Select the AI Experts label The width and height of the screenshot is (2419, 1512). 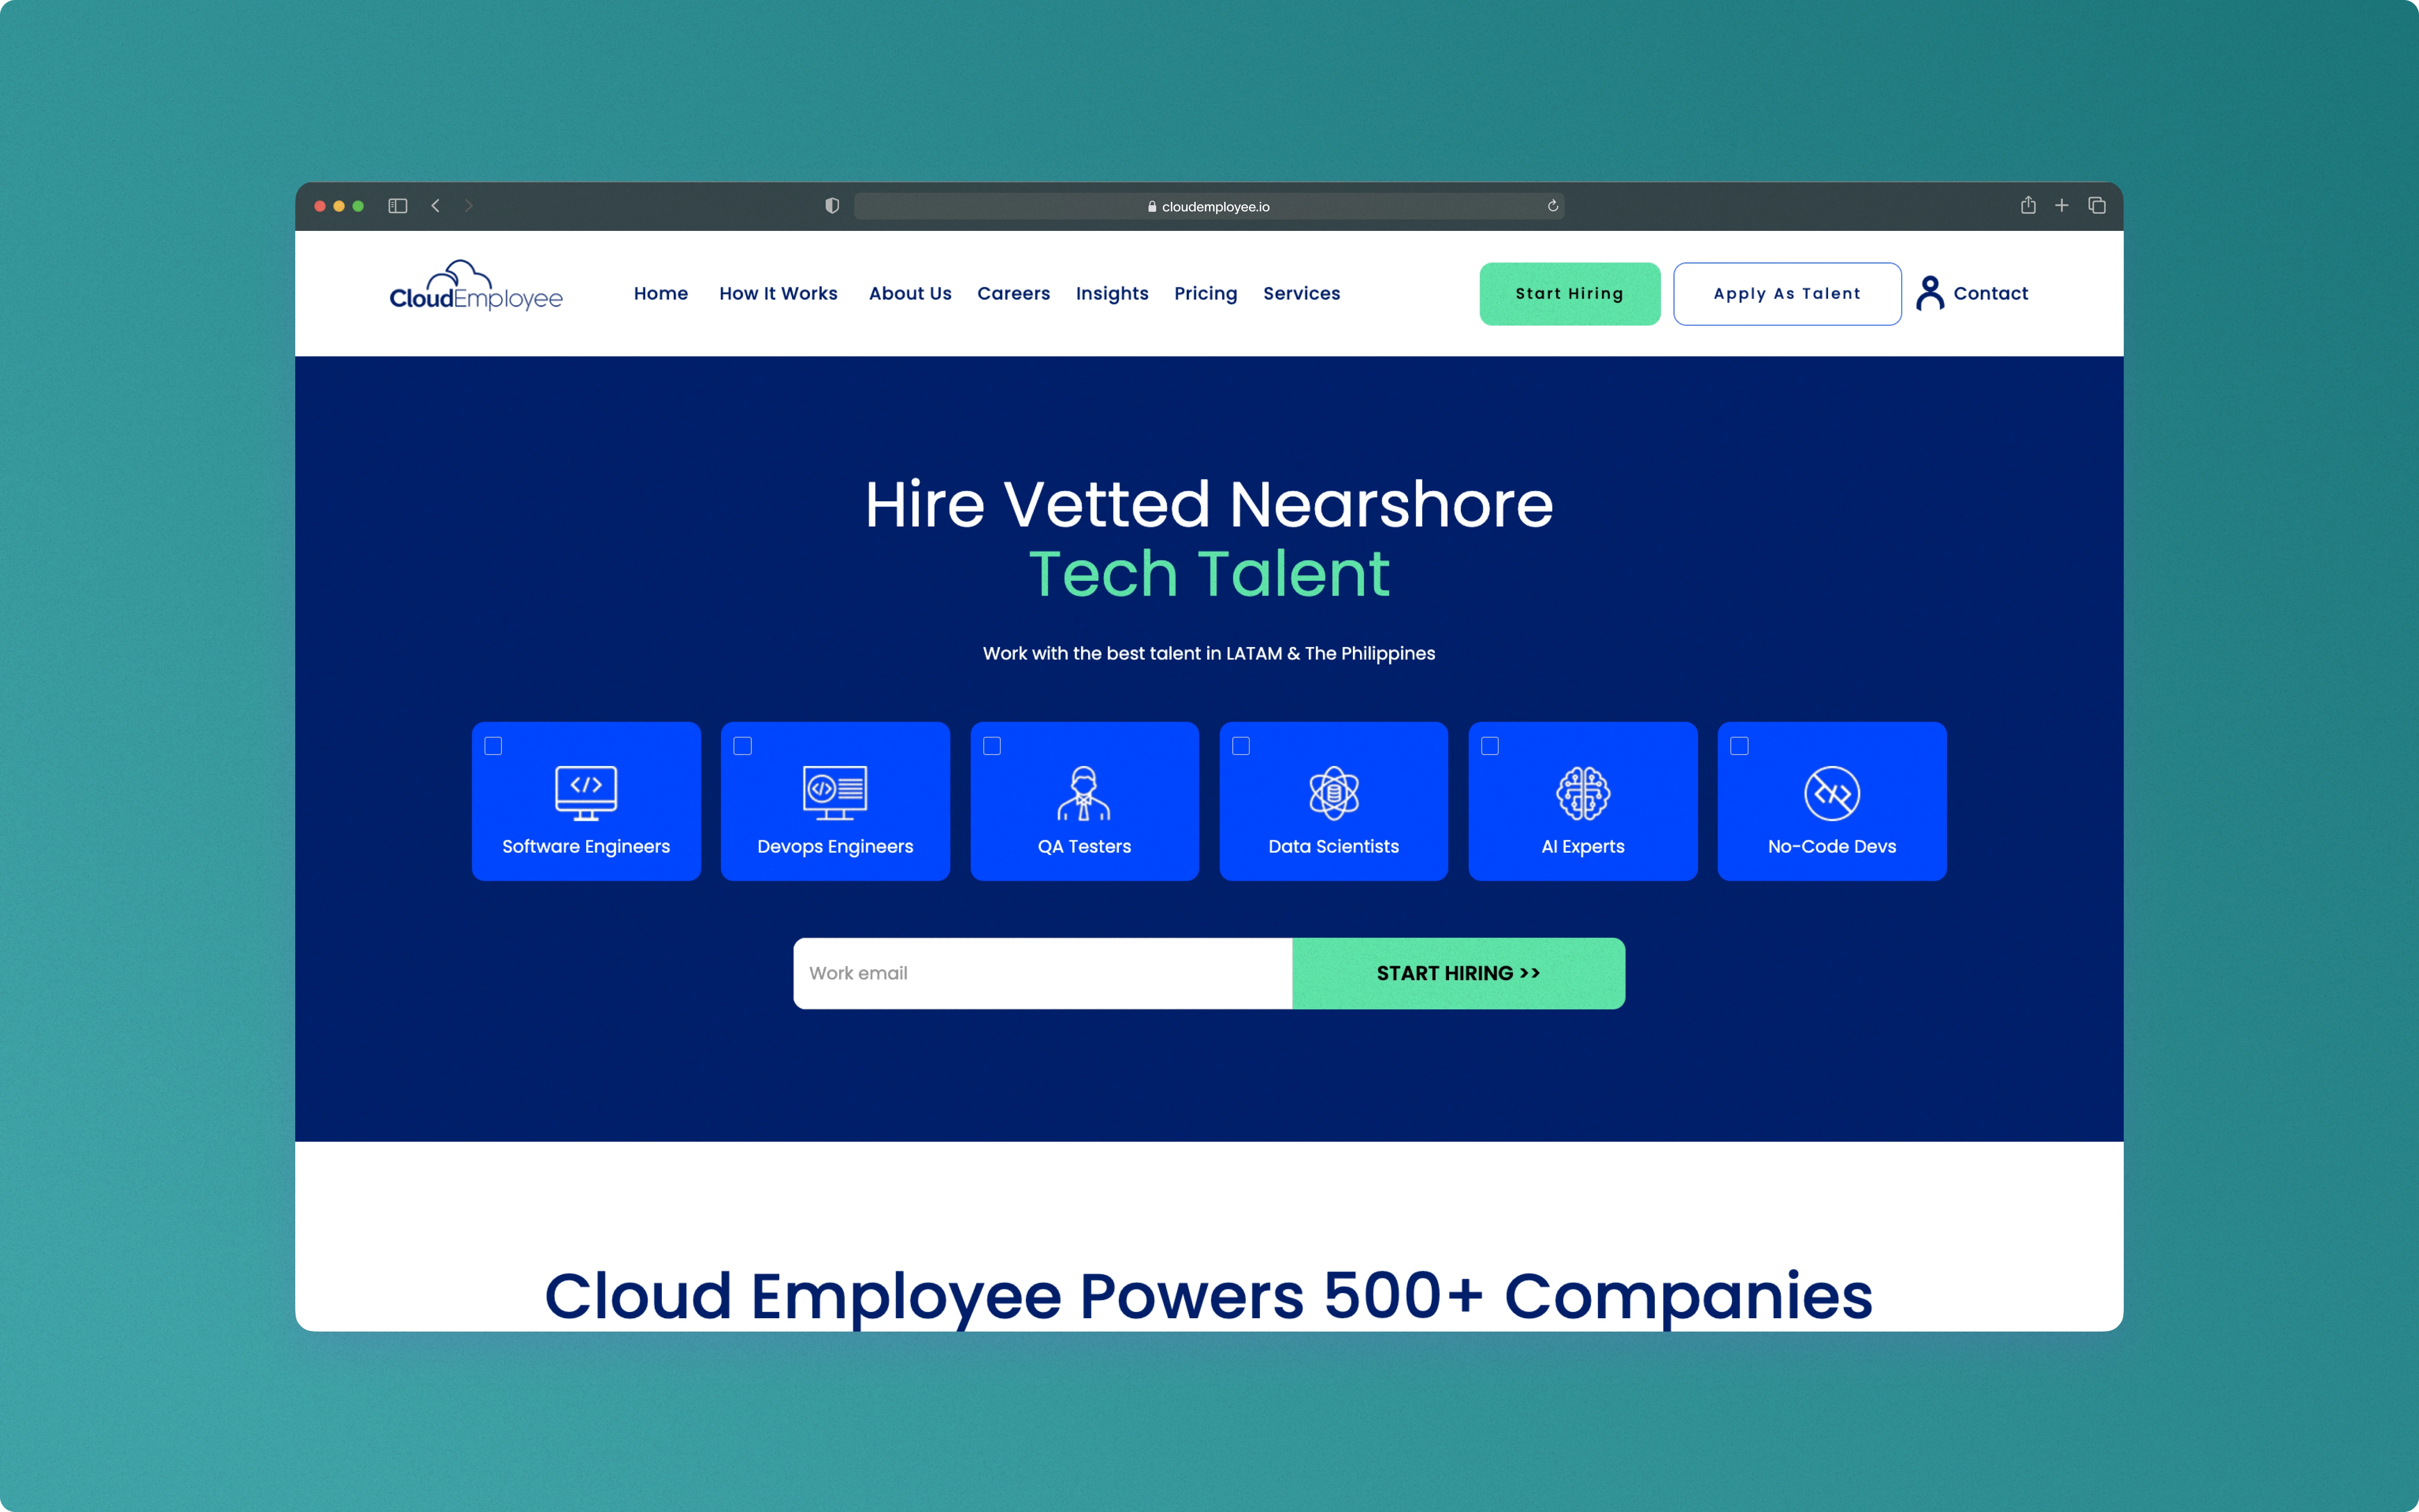coord(1583,847)
